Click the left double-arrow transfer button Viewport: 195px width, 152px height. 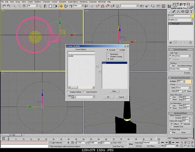tap(100, 71)
